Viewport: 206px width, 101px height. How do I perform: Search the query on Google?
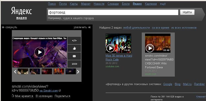(168, 84)
